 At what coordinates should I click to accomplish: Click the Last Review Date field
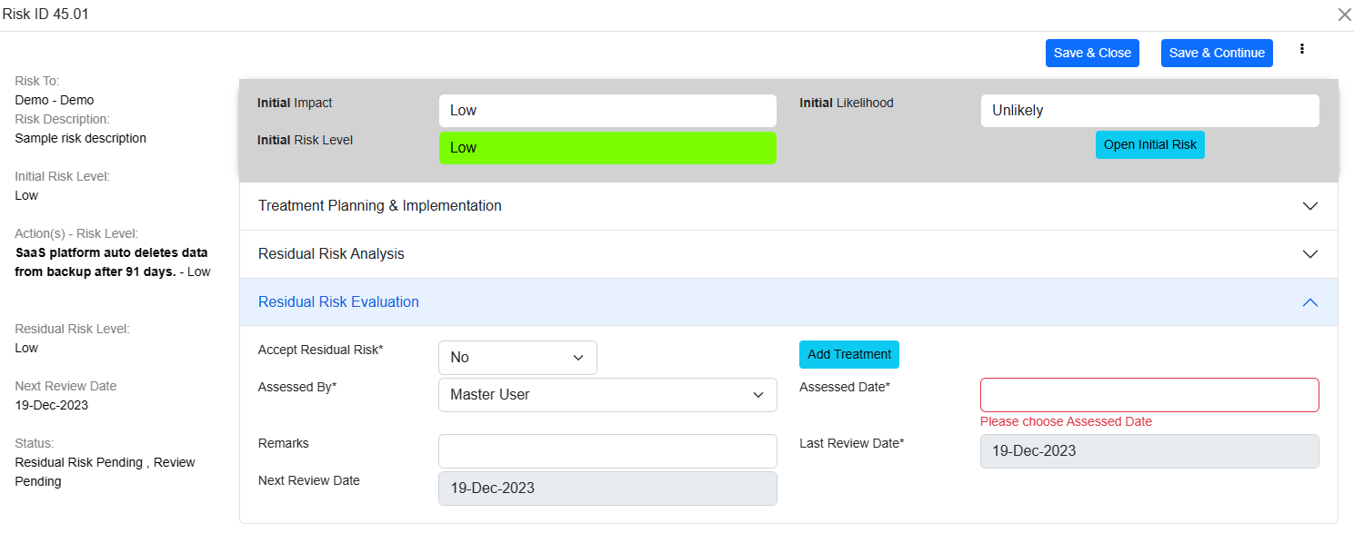1148,451
